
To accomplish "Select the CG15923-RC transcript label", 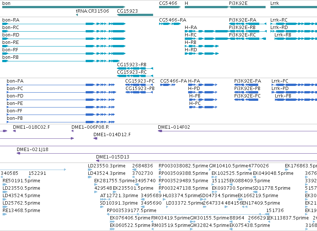I will point(132,72).
